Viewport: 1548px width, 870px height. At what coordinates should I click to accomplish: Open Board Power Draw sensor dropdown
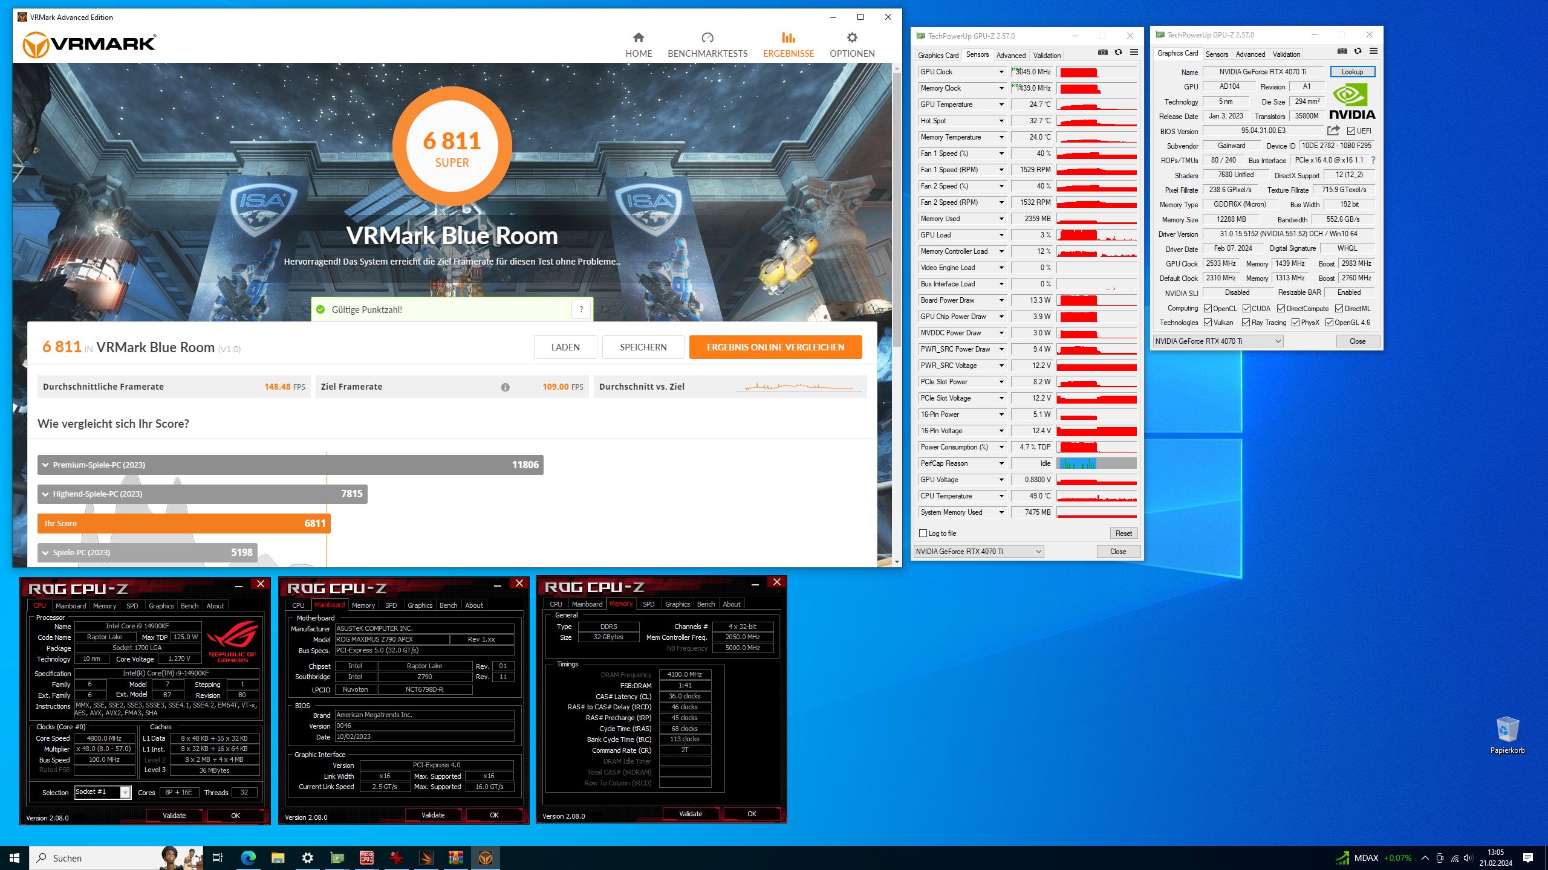[1001, 300]
